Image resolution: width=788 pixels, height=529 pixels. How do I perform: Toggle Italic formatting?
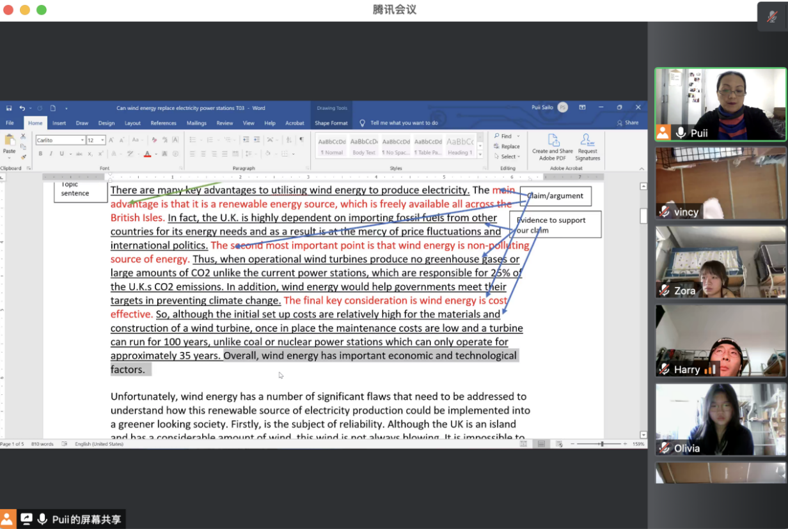pyautogui.click(x=51, y=154)
